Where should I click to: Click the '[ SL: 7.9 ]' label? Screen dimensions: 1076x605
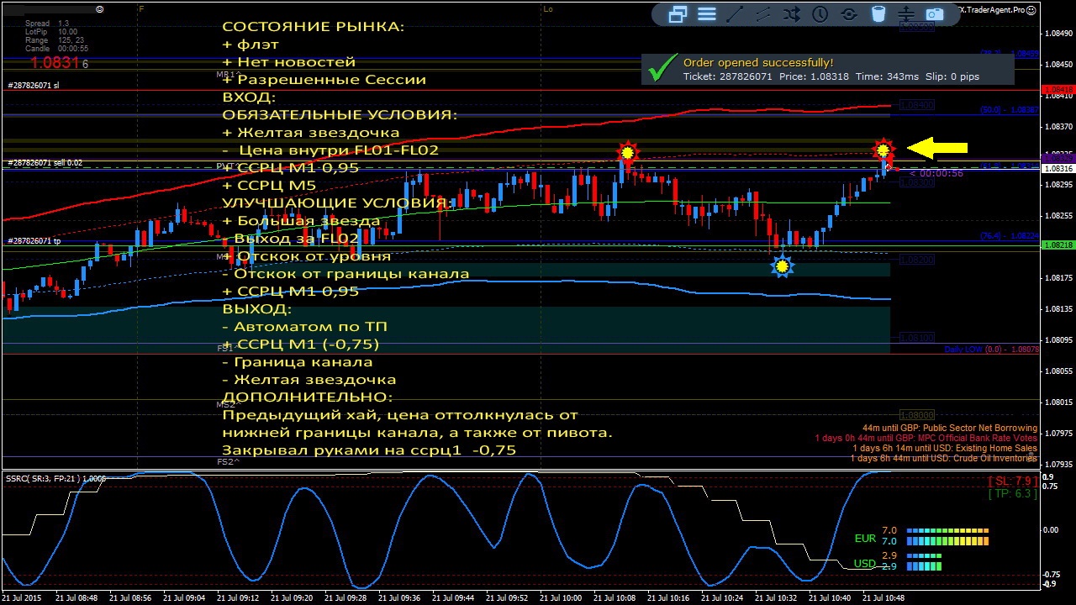(1012, 481)
